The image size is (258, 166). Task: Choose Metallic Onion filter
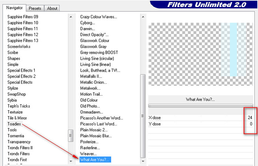[x=93, y=82]
